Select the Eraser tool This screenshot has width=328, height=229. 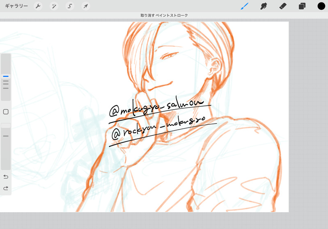click(x=283, y=6)
